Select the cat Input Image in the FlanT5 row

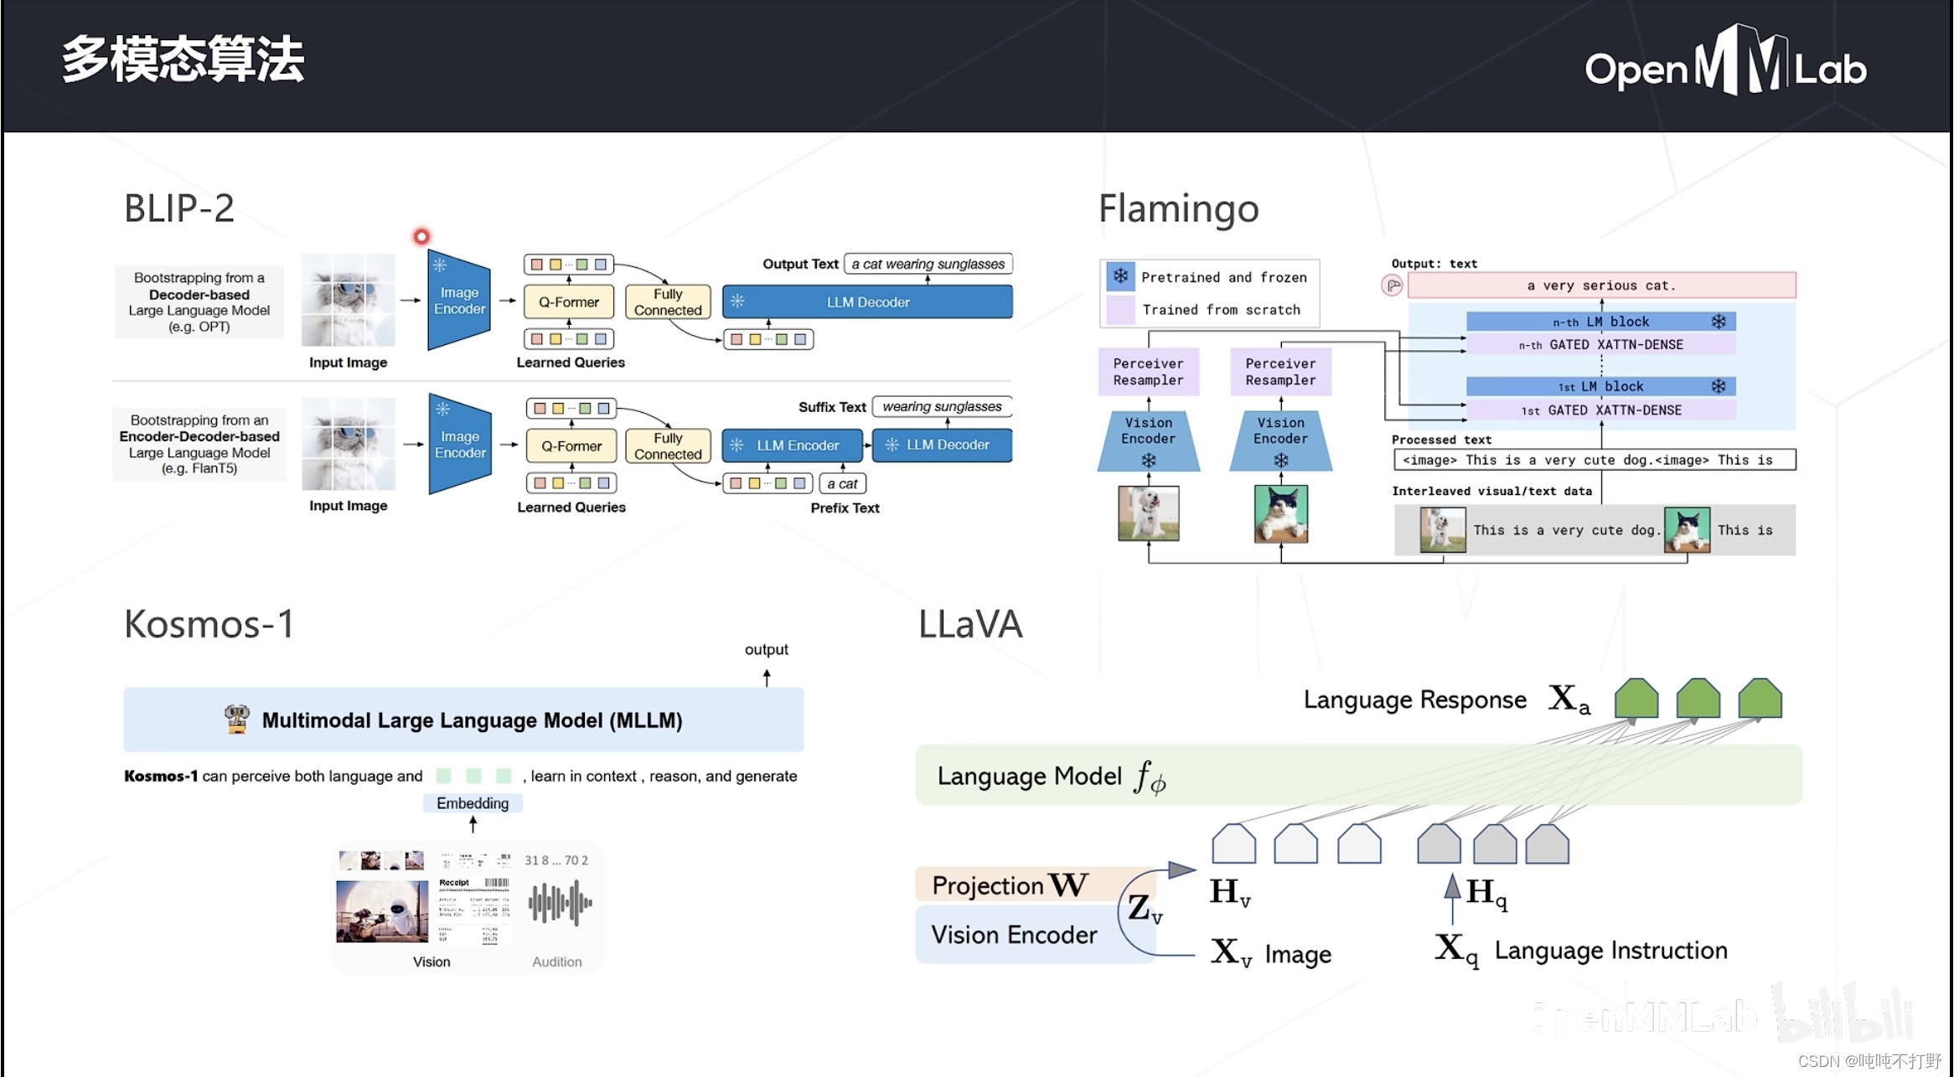[348, 444]
